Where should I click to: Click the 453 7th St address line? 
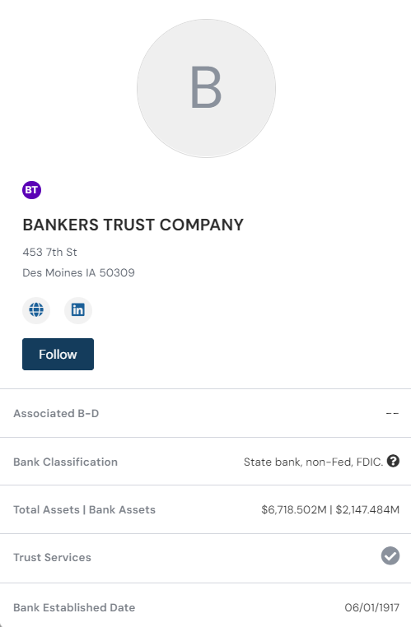49,253
